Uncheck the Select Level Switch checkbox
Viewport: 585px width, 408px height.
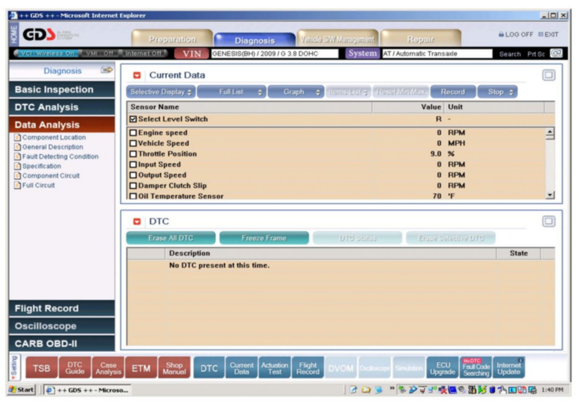pos(133,119)
